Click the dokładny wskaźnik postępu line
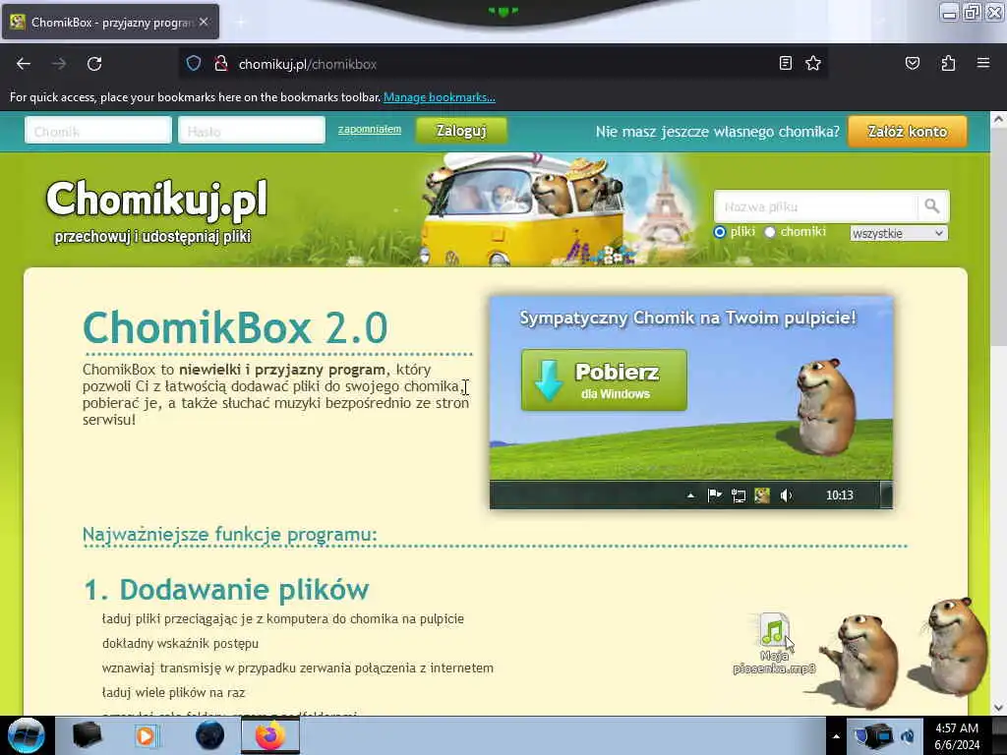The height and width of the screenshot is (755, 1007). pos(180,643)
